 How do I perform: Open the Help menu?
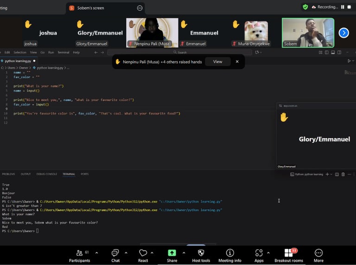76,52
